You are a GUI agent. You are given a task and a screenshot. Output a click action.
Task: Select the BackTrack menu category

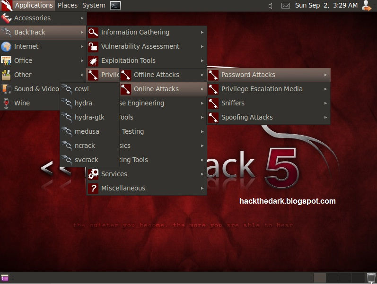[x=43, y=32]
